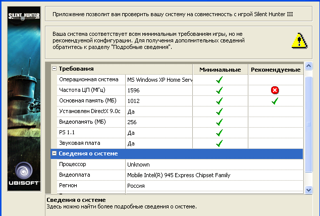Select the Регион row label

[x=68, y=186]
